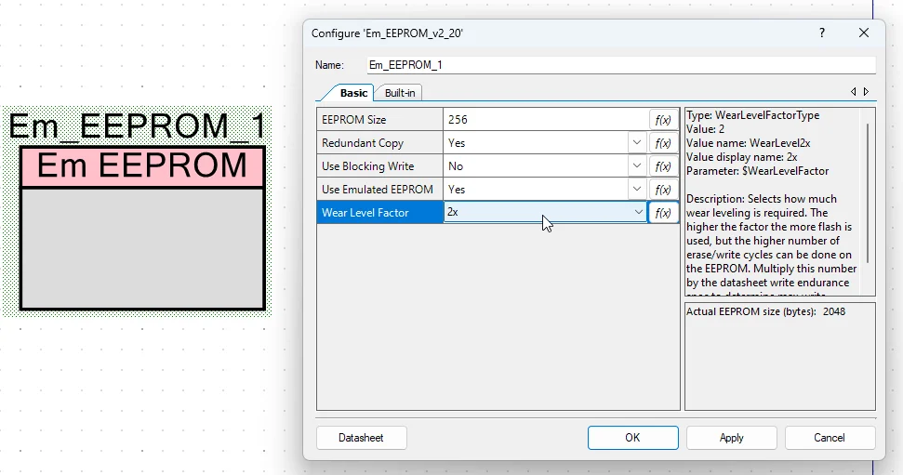Click the help question mark in title bar

coord(821,33)
